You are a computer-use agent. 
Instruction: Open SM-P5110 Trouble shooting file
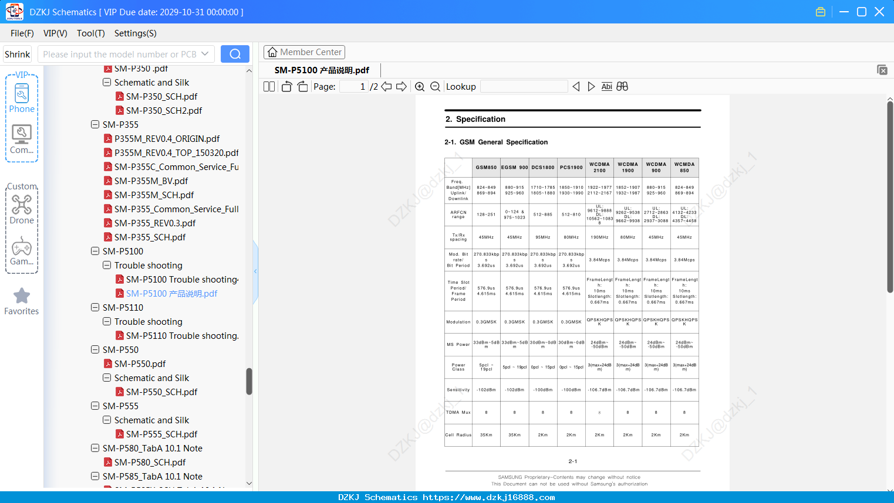(x=183, y=335)
